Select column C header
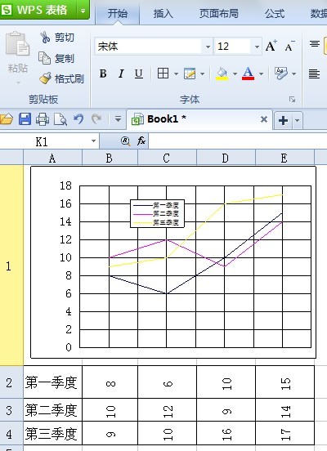The width and height of the screenshot is (327, 451). pyautogui.click(x=168, y=158)
